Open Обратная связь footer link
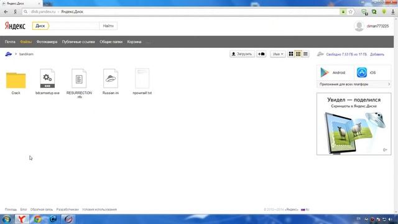Viewport: 398px width, 224px height. [42, 210]
